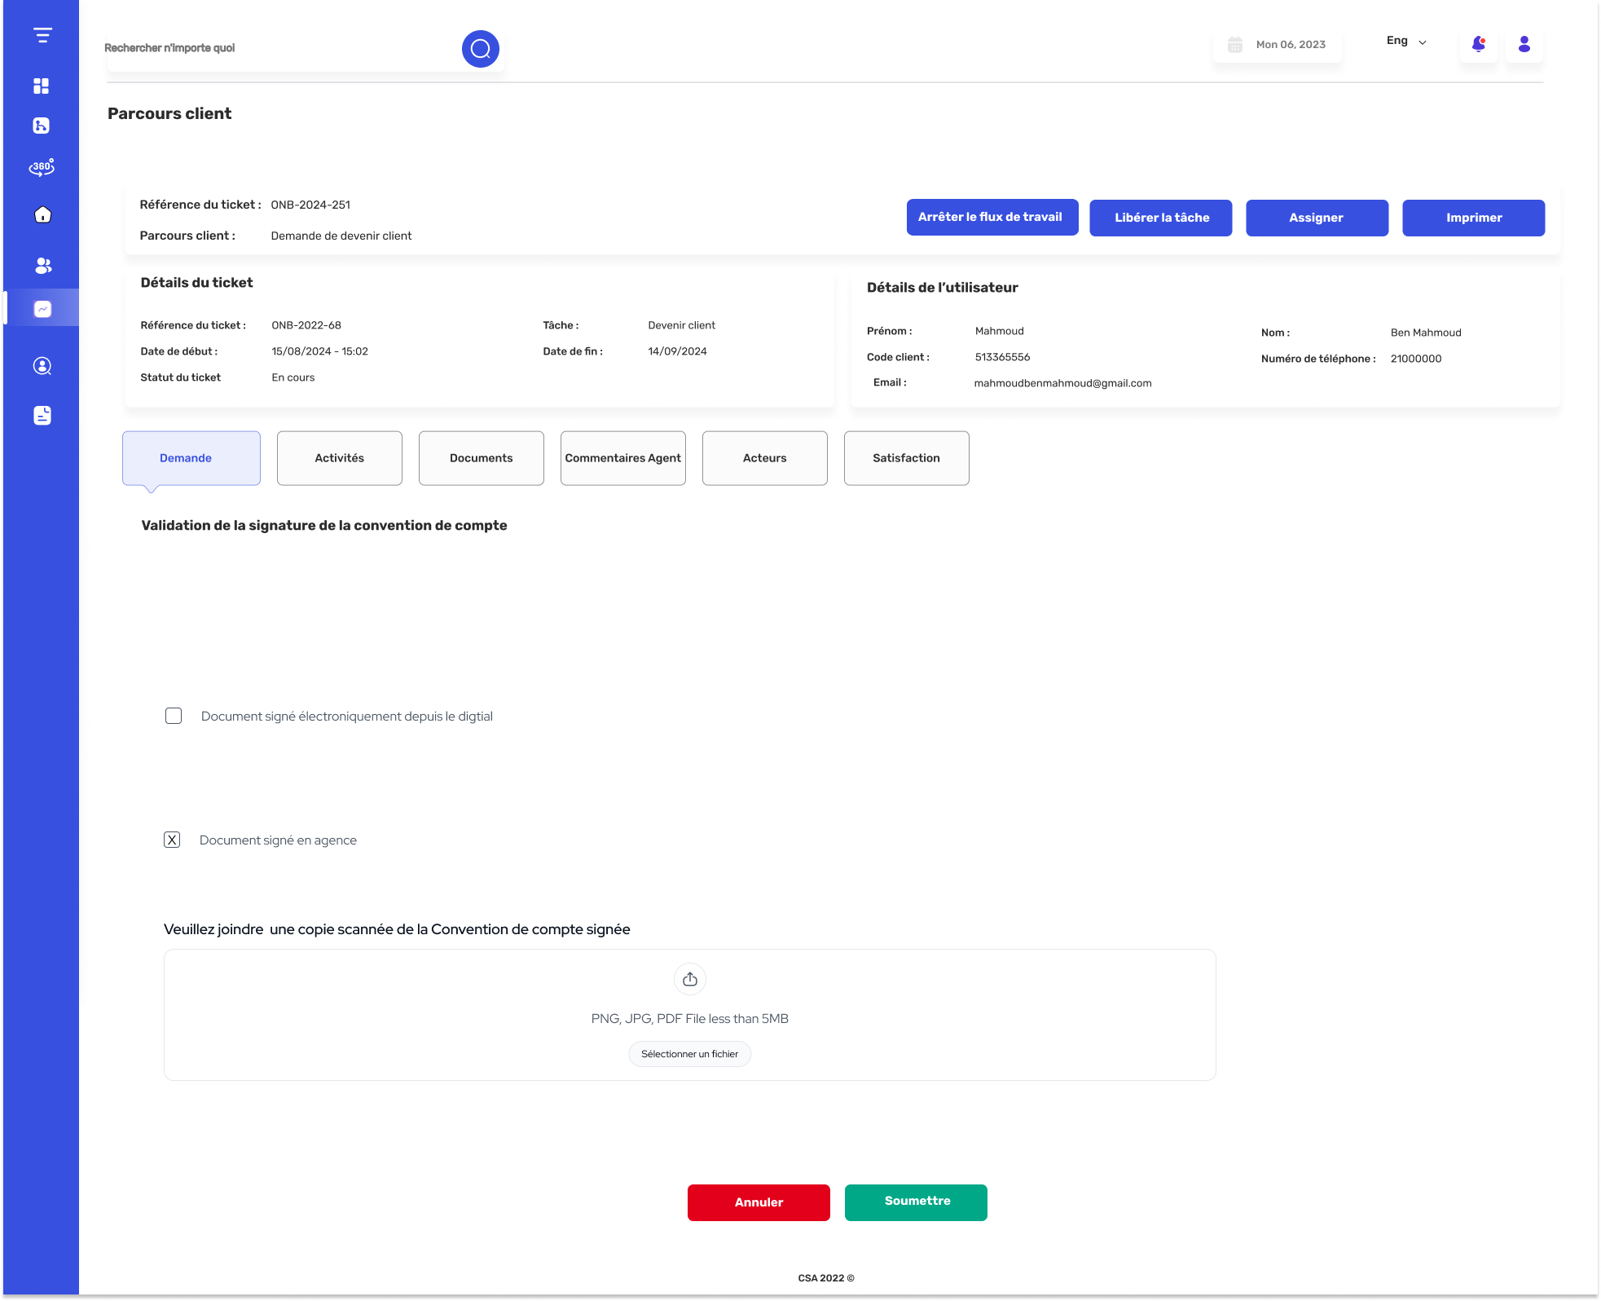Click 'CSA 2022 ©' footer text

[x=826, y=1278]
